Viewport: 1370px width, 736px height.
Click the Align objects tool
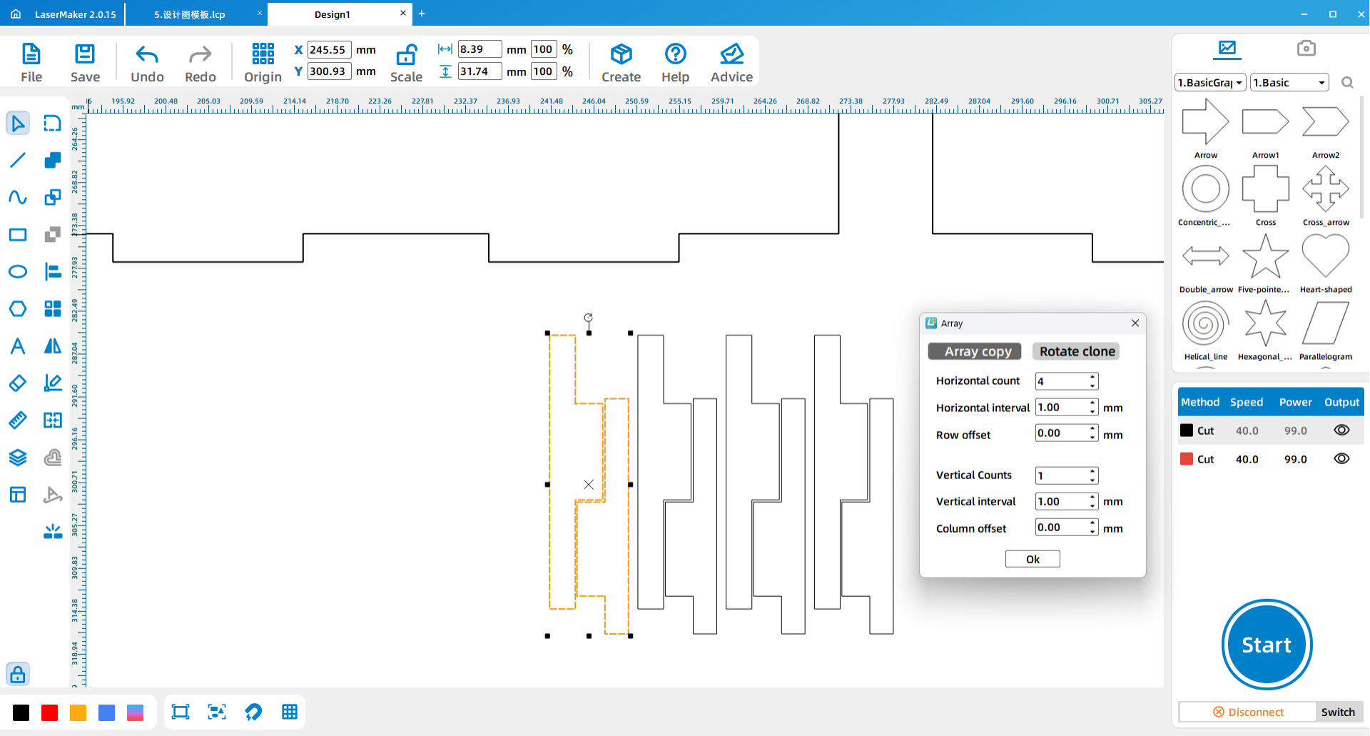[x=53, y=271]
